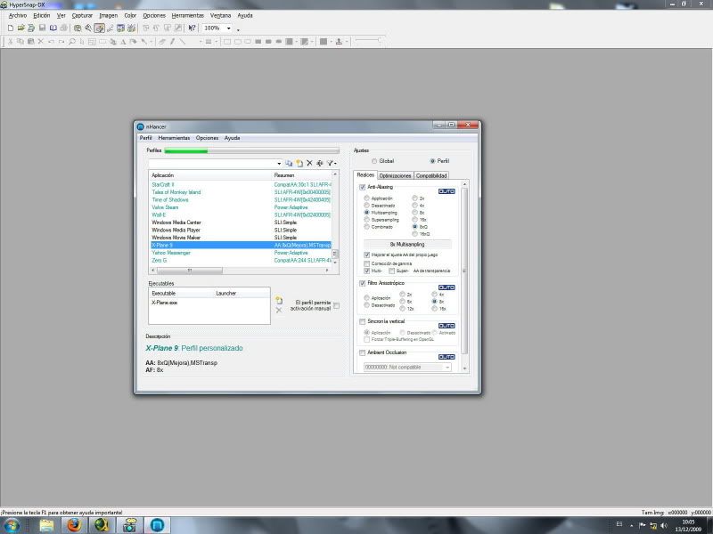Click the line-width slider in the HyperSnap drawing toolbar
713x534 pixels.
coord(368,41)
